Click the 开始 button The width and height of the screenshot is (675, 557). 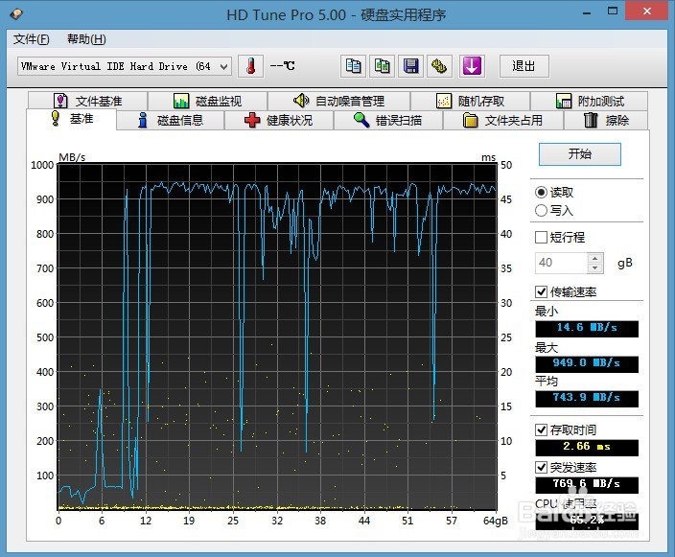tap(579, 154)
